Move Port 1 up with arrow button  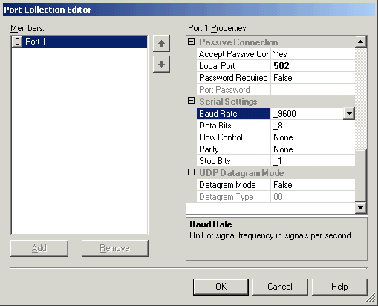161,44
